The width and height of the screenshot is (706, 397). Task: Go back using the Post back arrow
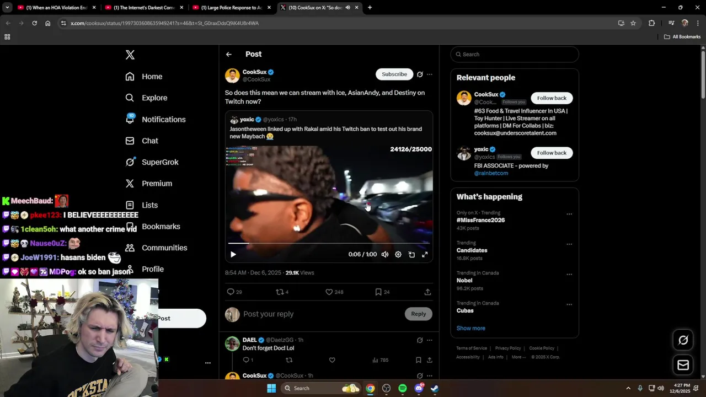pos(229,54)
